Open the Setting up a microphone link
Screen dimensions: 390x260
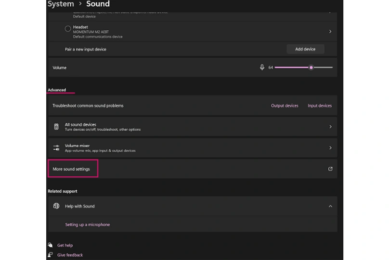(87, 224)
